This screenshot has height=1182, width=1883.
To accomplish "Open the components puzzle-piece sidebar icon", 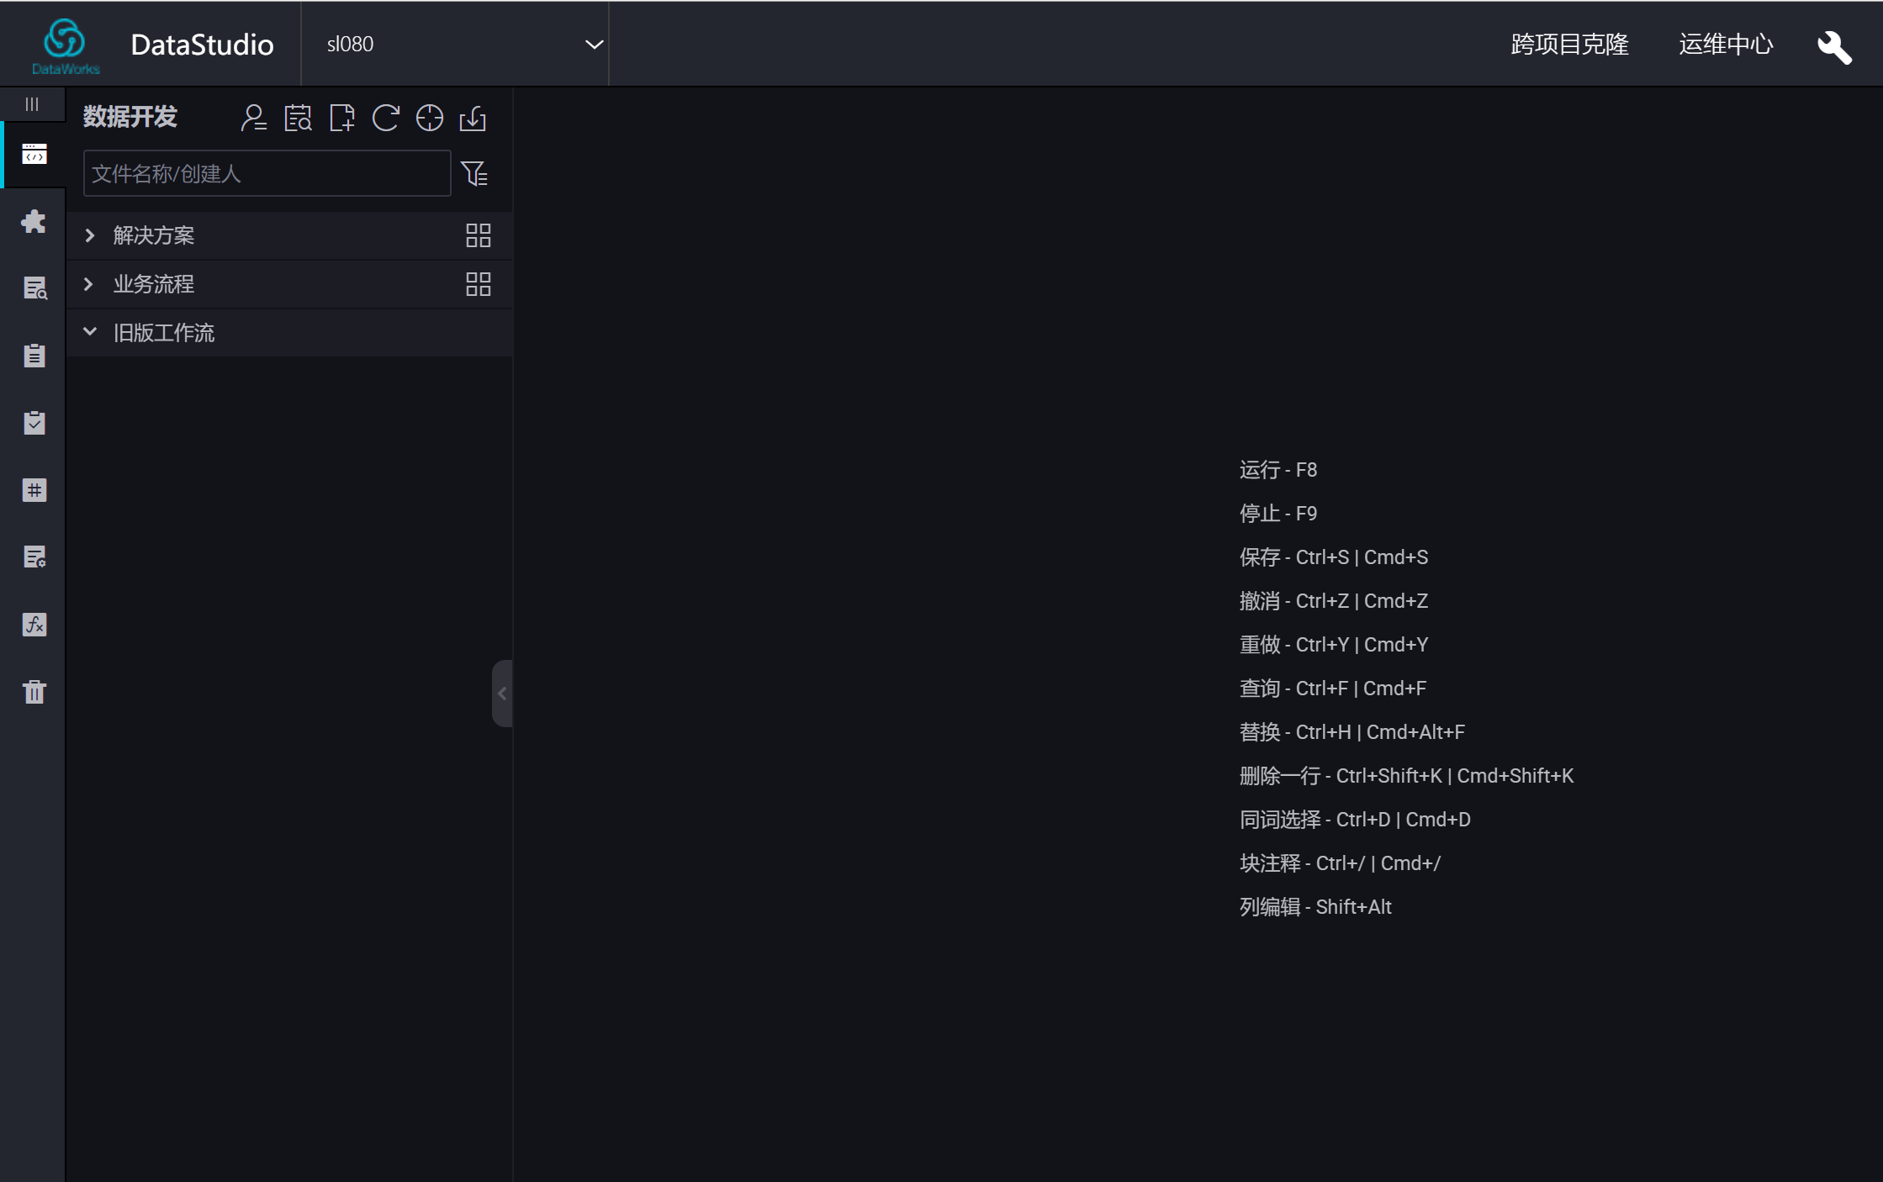I will [x=34, y=221].
